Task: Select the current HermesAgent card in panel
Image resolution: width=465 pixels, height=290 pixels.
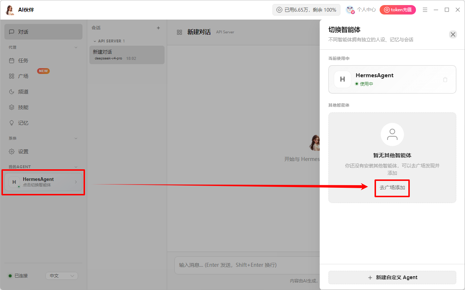Action: click(x=392, y=79)
